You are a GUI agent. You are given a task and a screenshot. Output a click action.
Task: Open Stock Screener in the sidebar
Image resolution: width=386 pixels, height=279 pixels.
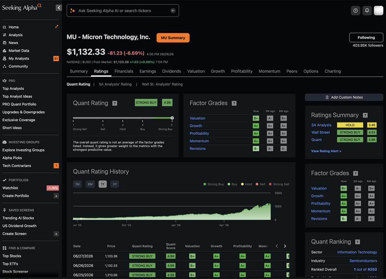[15, 271]
